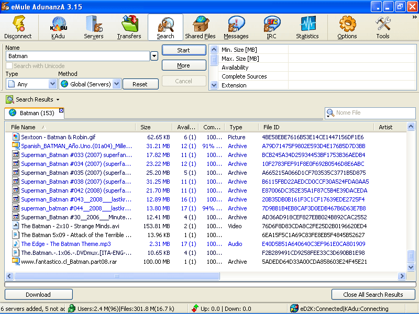Image resolution: width=419 pixels, height=314 pixels.
Task: Open the Options gear icon
Action: pos(347,24)
